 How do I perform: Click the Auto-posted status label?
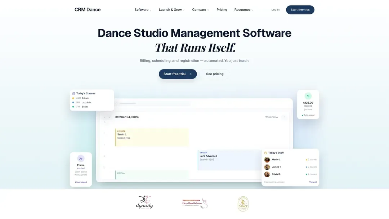[x=308, y=115]
